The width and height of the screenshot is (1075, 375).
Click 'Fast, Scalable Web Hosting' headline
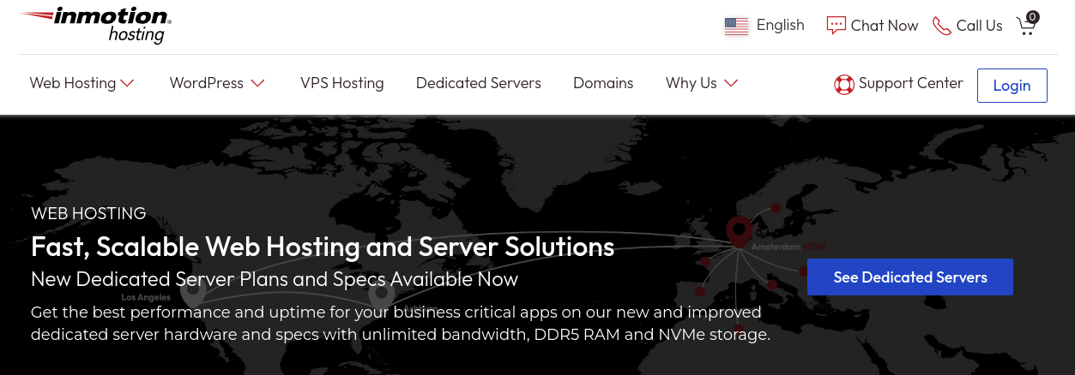[323, 247]
